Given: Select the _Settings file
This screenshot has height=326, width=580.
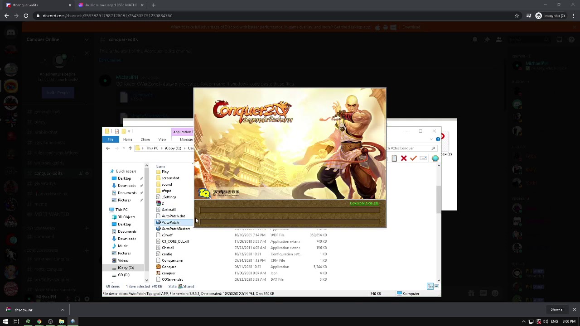Looking at the screenshot, I should [x=166, y=197].
